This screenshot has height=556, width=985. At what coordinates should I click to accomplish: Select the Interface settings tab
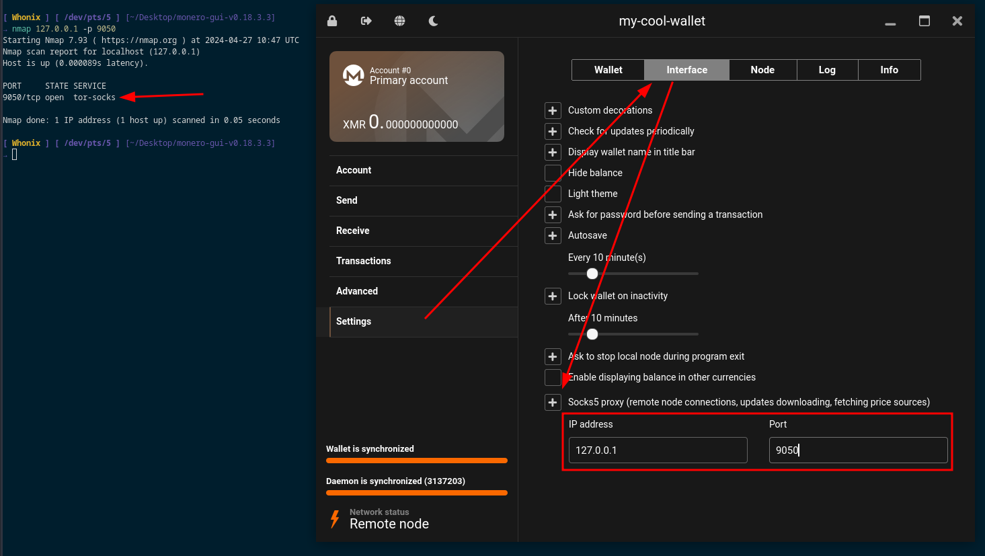point(686,70)
